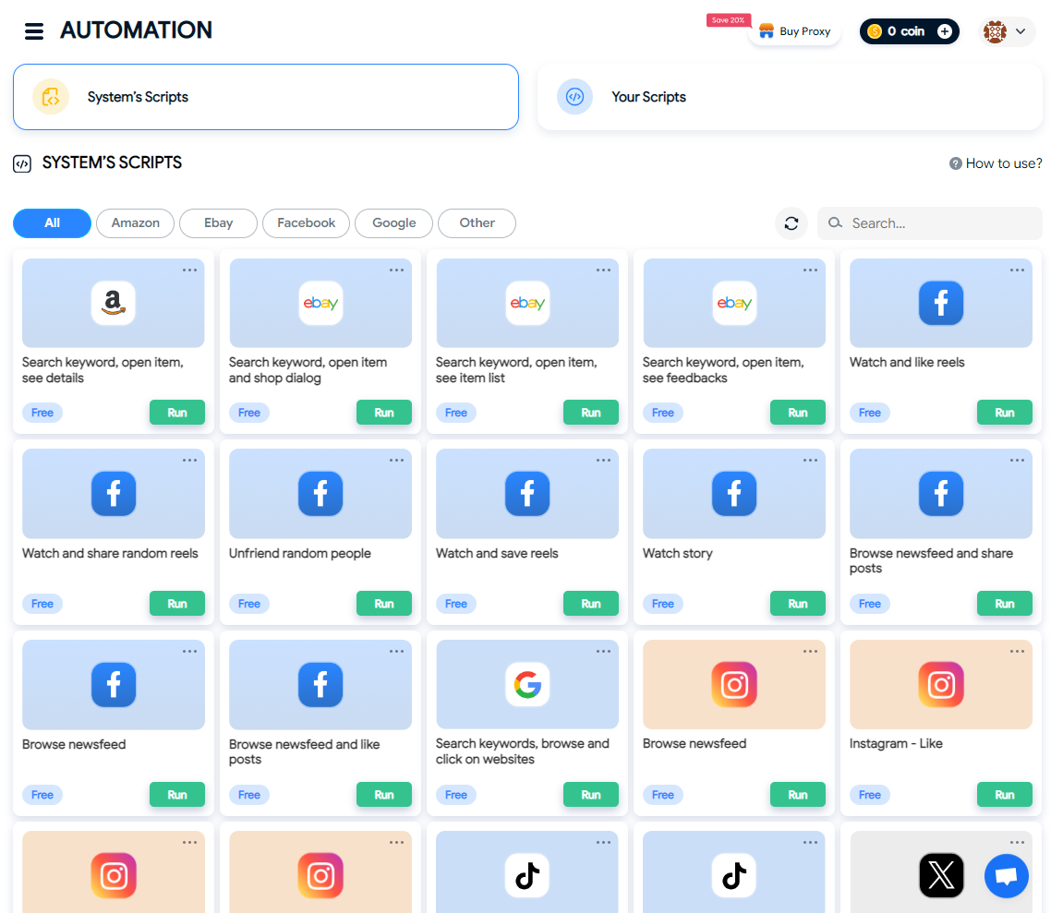This screenshot has height=913, width=1051.
Task: Open three-dot menu on 'Watch and like reels' card
Action: coord(1017,270)
